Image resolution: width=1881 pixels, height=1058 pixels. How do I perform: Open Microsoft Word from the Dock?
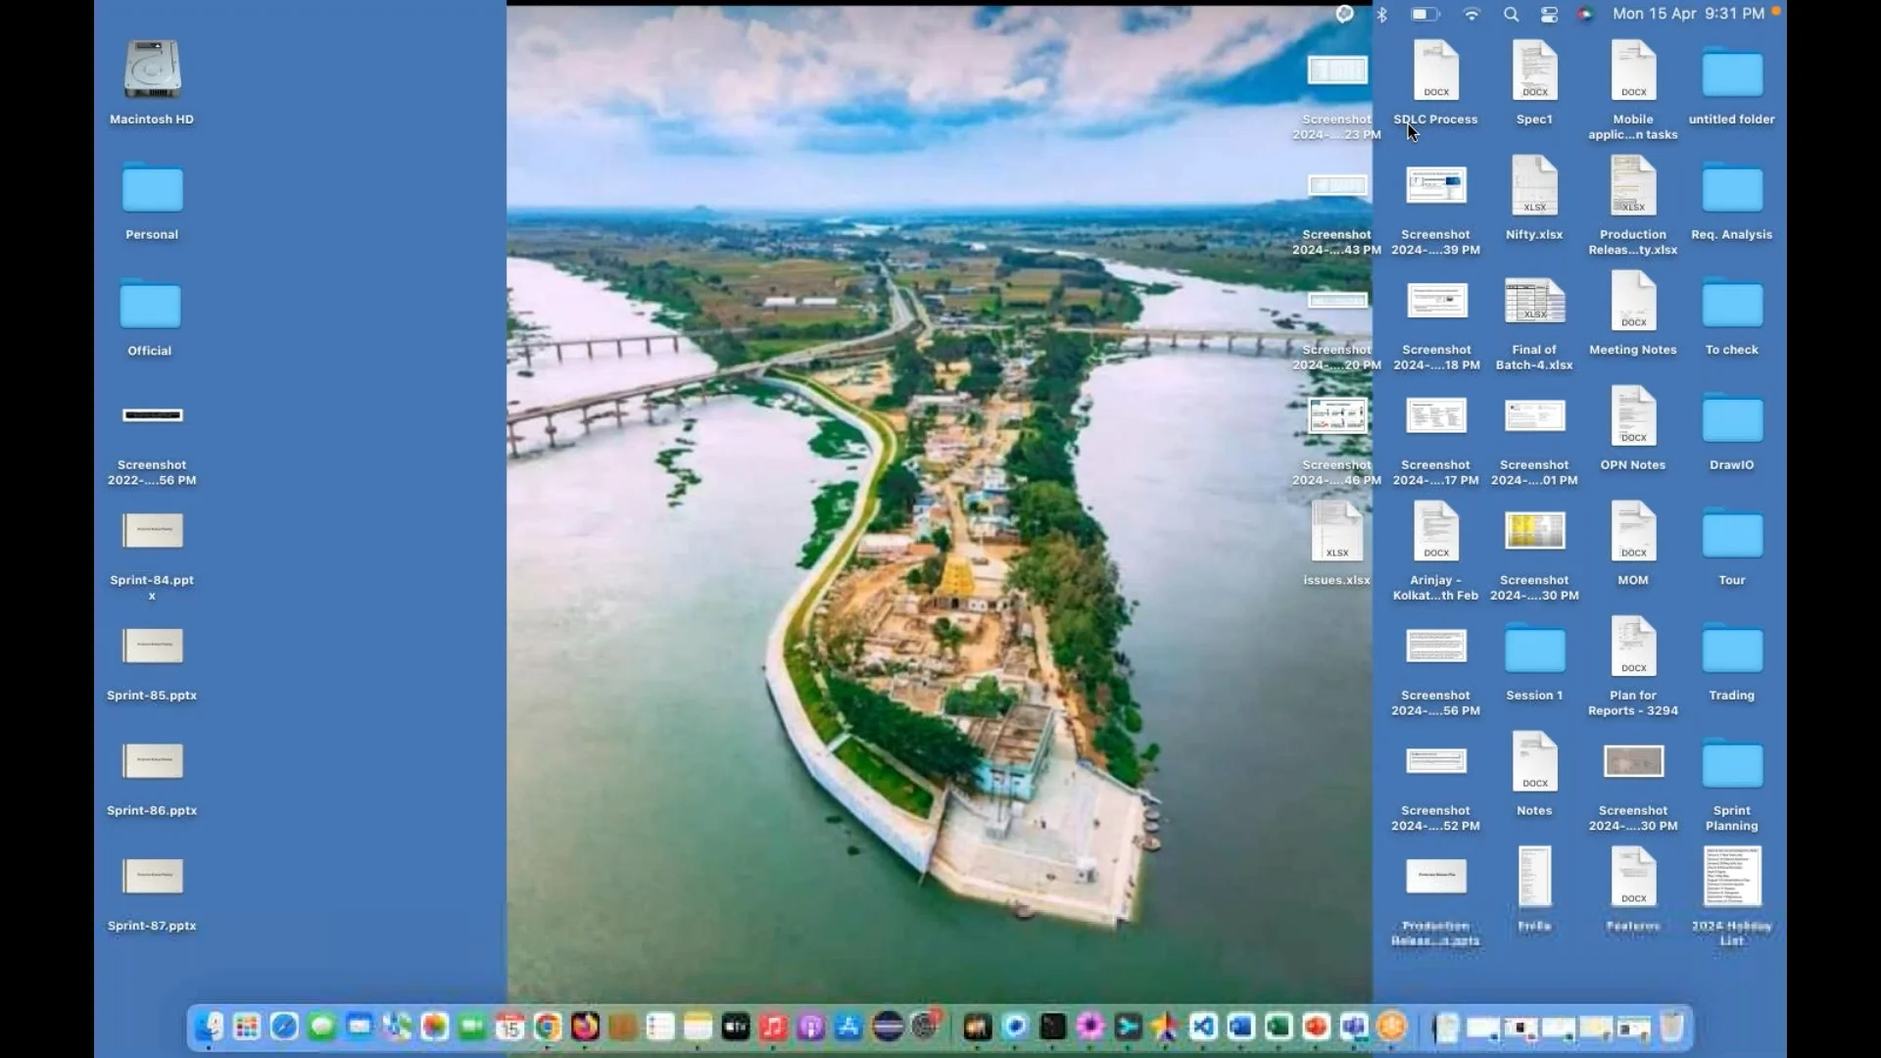pyautogui.click(x=1240, y=1027)
